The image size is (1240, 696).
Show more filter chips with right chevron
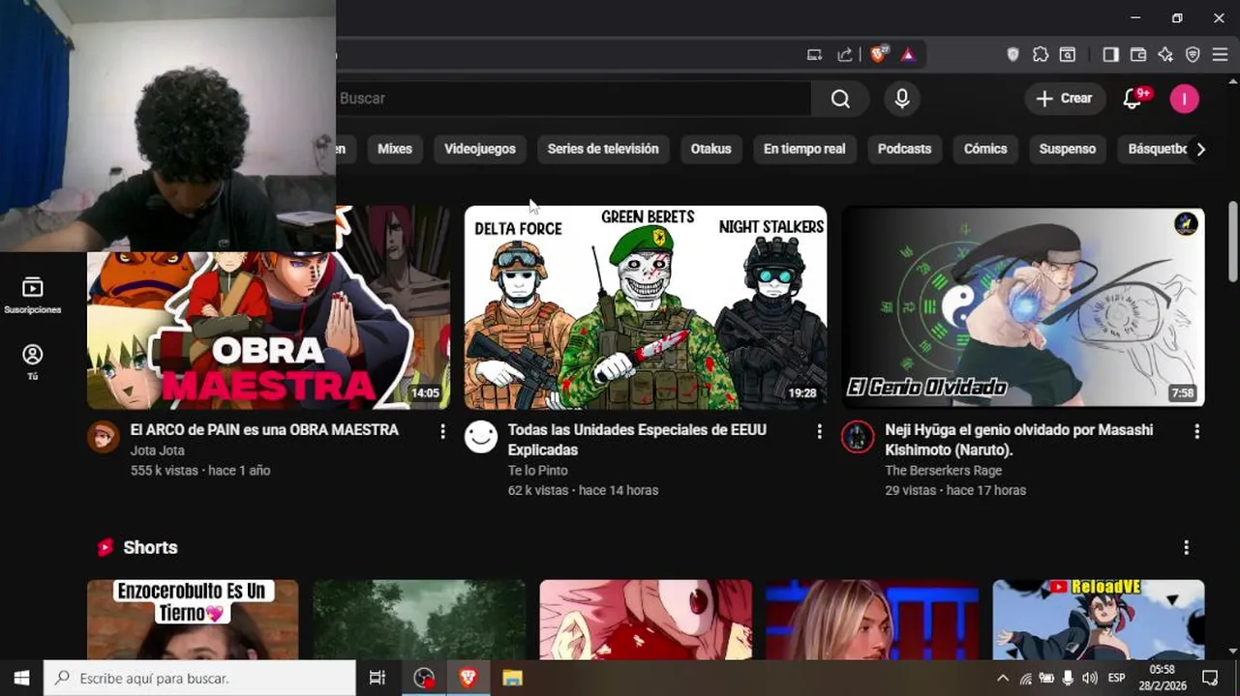coord(1200,149)
